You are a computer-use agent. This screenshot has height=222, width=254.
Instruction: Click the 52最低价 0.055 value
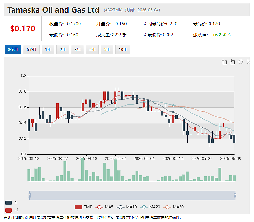[x=168, y=35]
